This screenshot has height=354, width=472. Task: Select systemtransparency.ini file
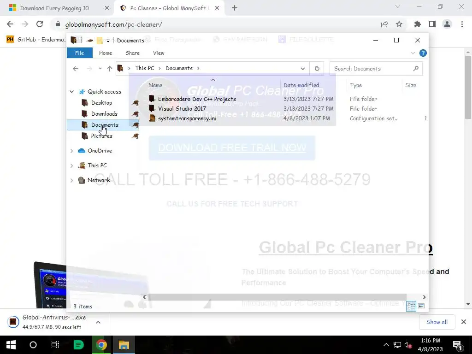[187, 118]
